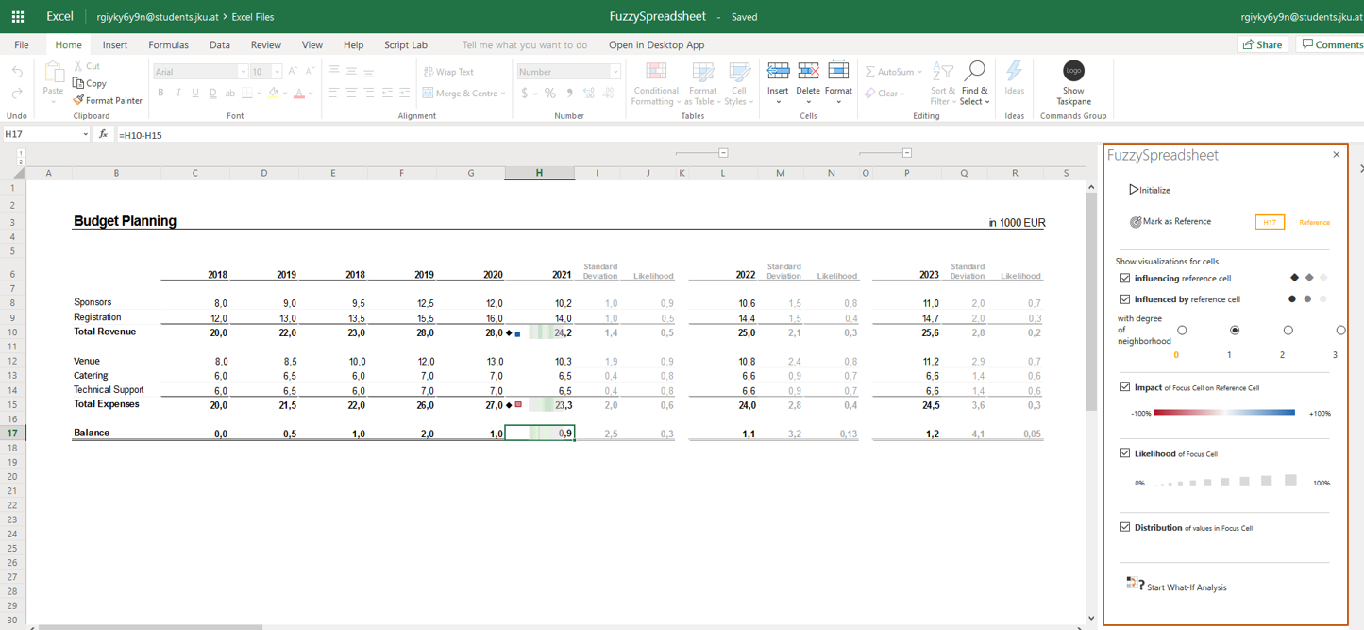1364x630 pixels.
Task: Open the Ideas lightning bolt
Action: click(x=1014, y=71)
